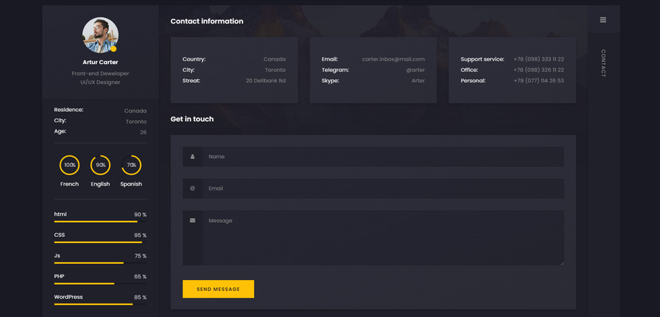This screenshot has width=660, height=317.
Task: Click into the Message text area
Action: tap(383, 238)
